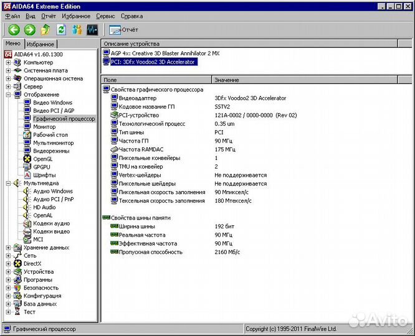Expand the Сервер tree node
415x336 pixels.
(8, 86)
